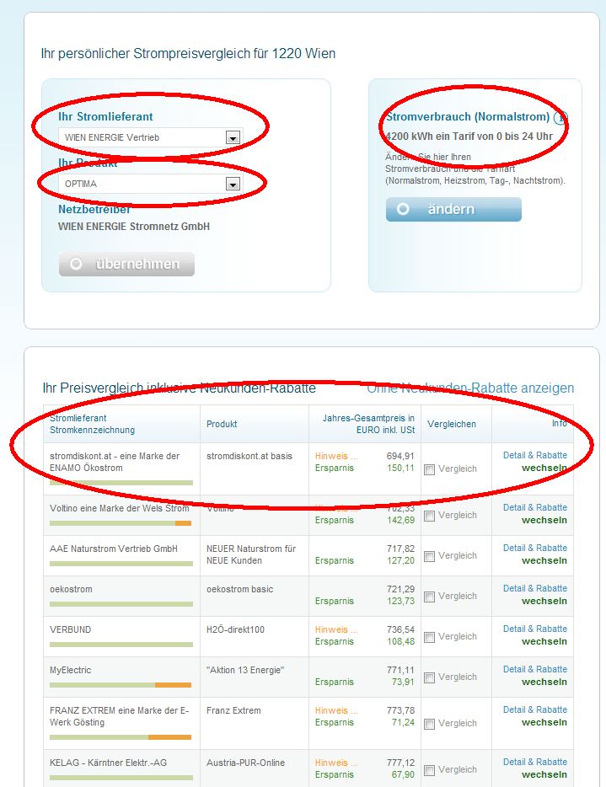Tick Vergleich checkbox for MyElectric row
This screenshot has width=606, height=787.
point(429,677)
